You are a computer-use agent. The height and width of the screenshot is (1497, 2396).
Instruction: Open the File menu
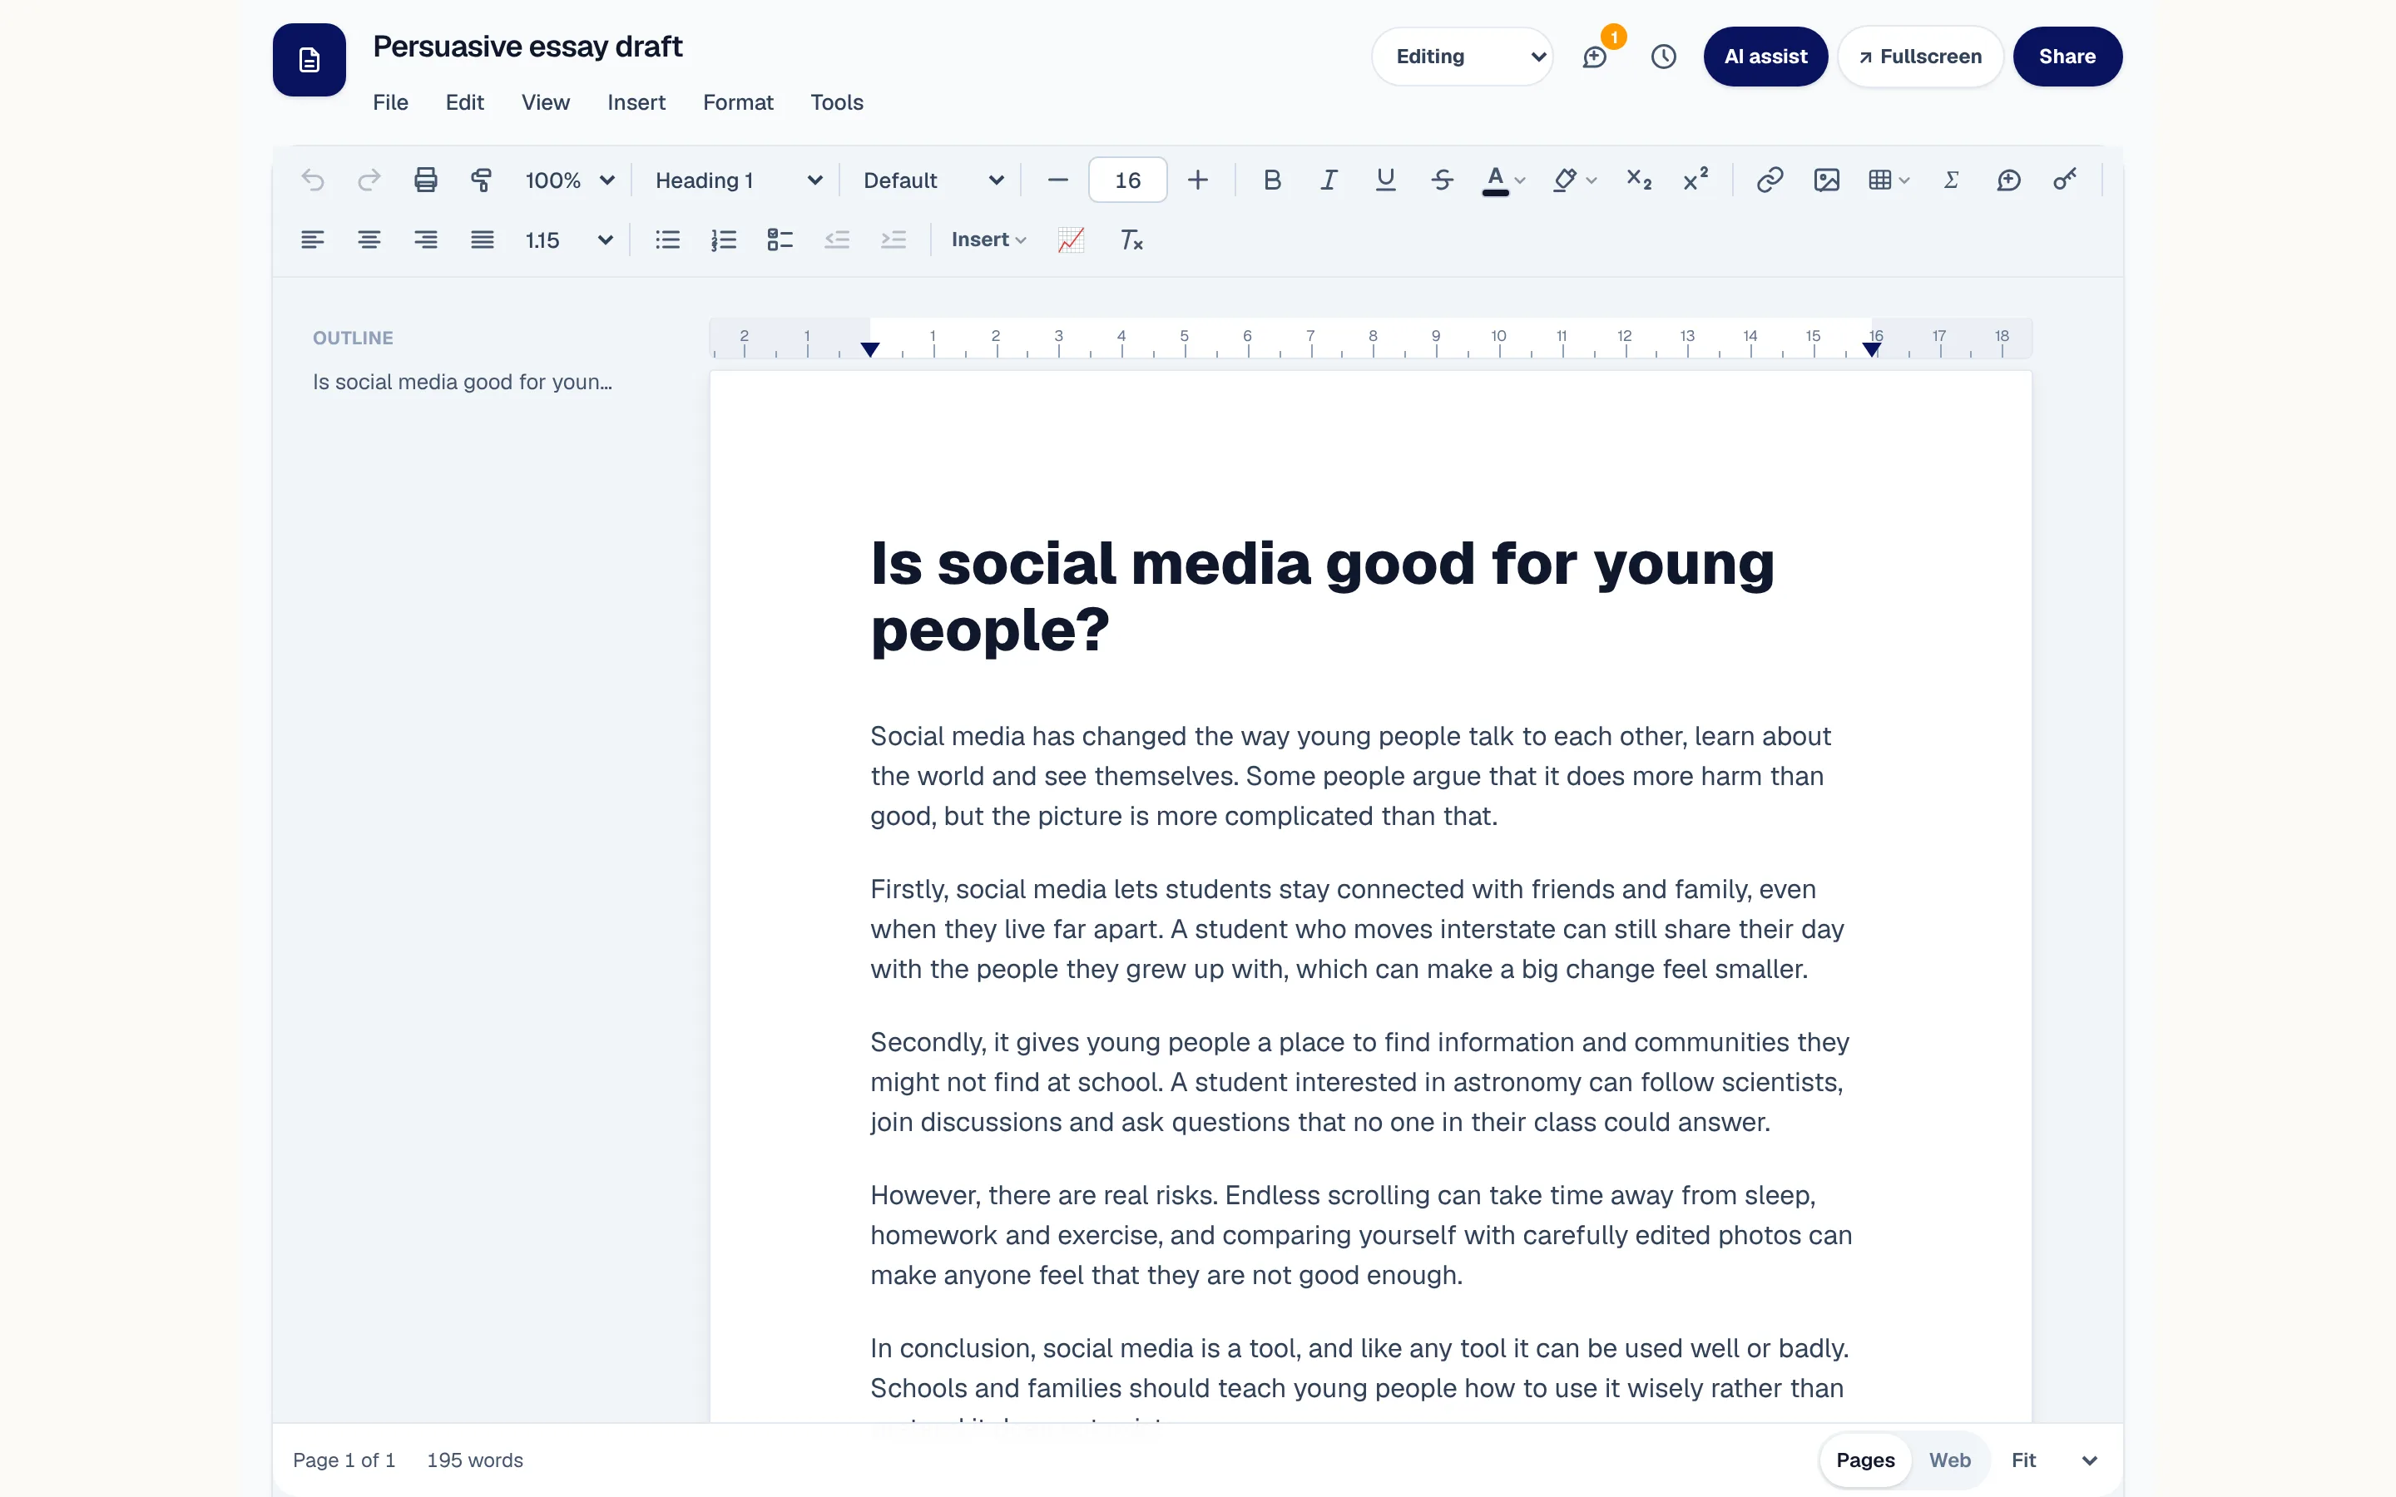(390, 102)
